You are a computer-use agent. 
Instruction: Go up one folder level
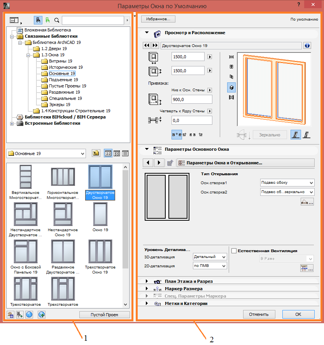tap(96, 153)
